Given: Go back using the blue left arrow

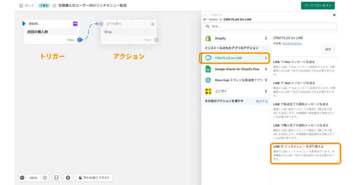Looking at the screenshot, I should [x=205, y=19].
